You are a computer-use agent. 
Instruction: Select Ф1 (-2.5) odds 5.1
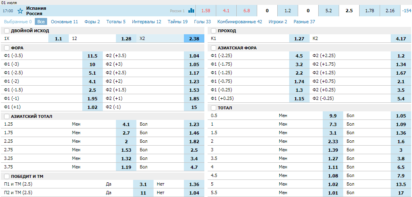point(93,73)
